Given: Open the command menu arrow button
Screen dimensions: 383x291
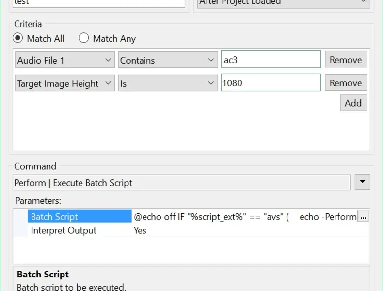Looking at the screenshot, I should pyautogui.click(x=363, y=182).
